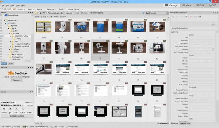Click the crossed-box clear rating icon
The width and height of the screenshot is (219, 128).
(x=186, y=17)
